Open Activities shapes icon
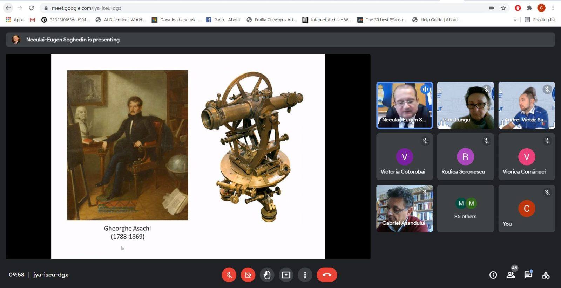Viewport: 561px width, 288px height. [x=546, y=275]
